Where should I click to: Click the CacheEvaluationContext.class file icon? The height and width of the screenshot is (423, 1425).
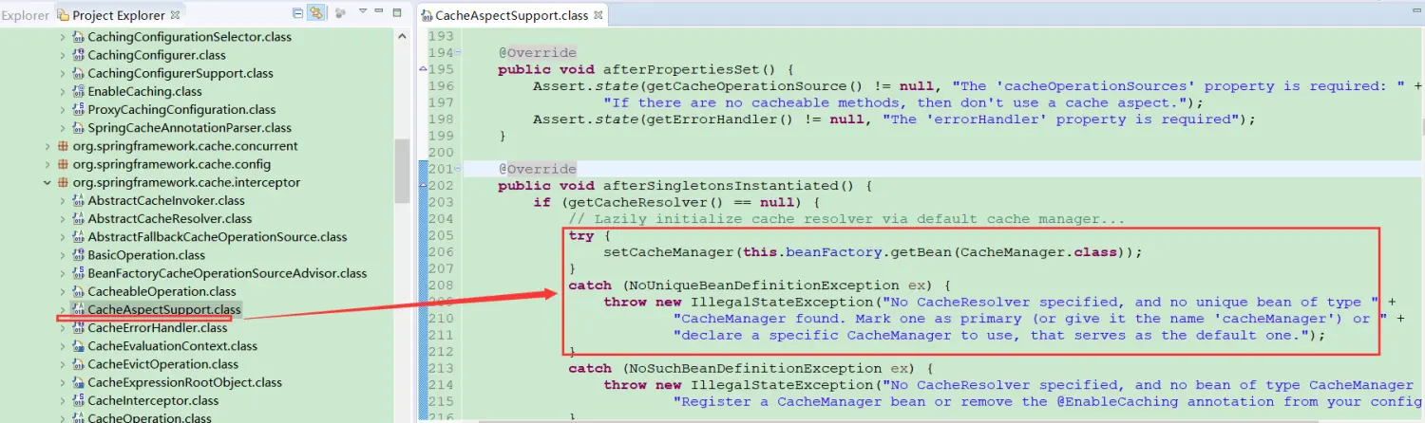click(x=78, y=346)
